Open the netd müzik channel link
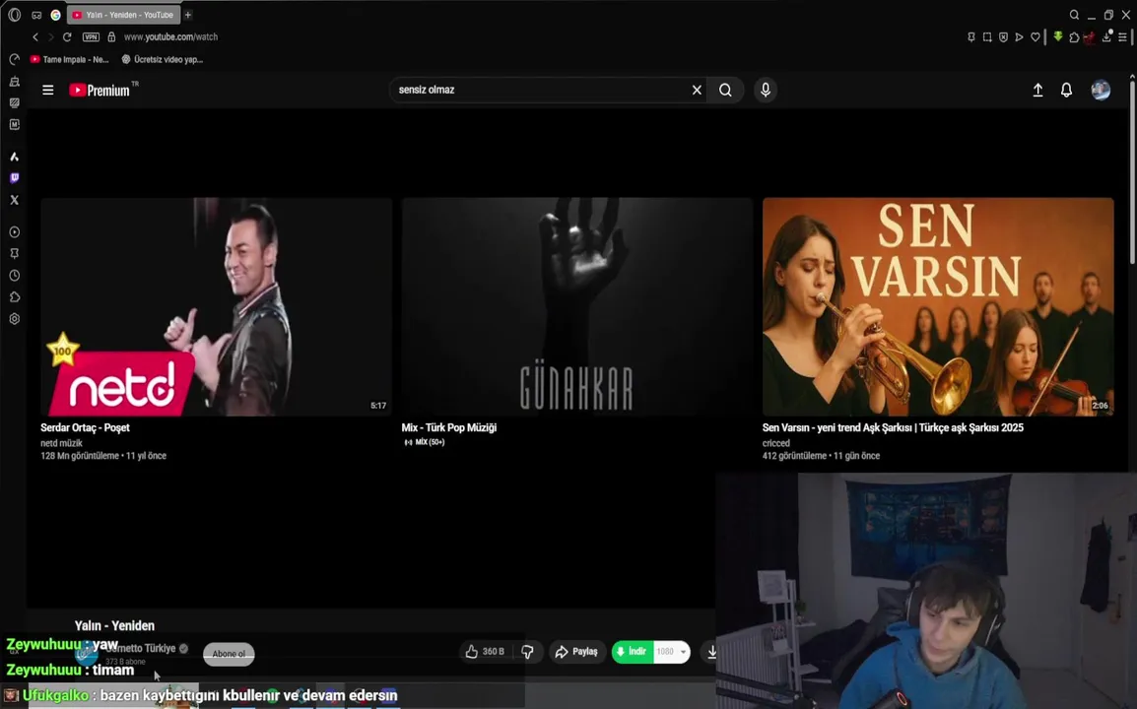Screen dimensions: 1137x709 (62, 443)
